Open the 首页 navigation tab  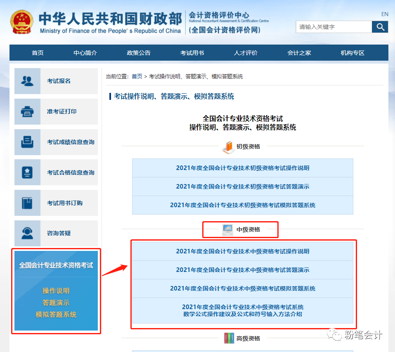click(x=38, y=53)
